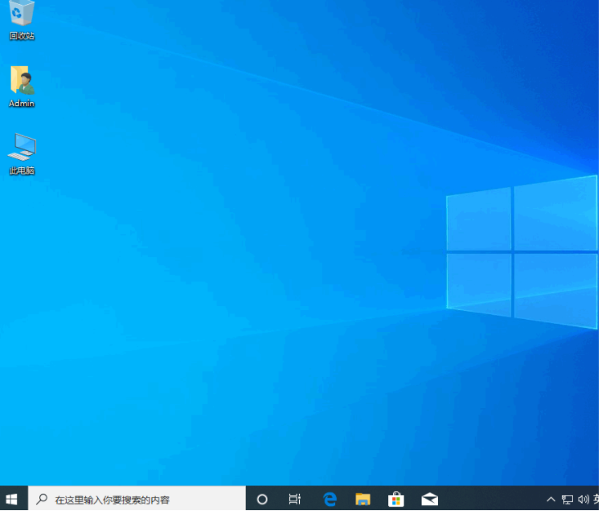Toggle the 英 input method indicator

click(597, 499)
